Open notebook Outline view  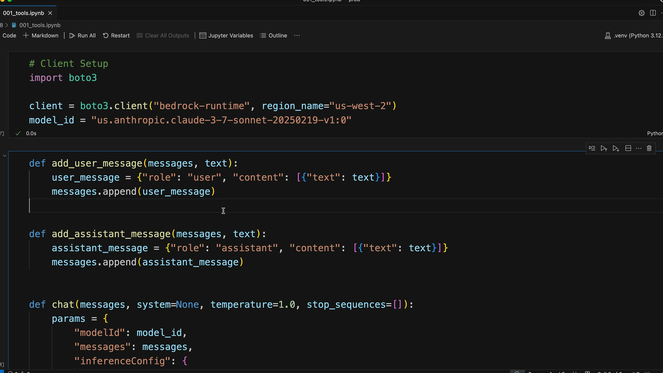(x=273, y=36)
